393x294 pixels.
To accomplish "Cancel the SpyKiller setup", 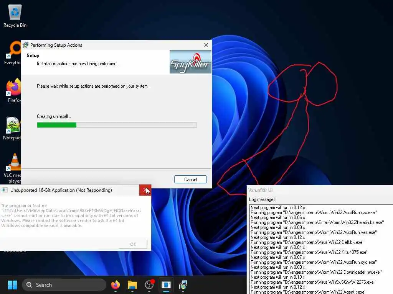I will point(190,179).
